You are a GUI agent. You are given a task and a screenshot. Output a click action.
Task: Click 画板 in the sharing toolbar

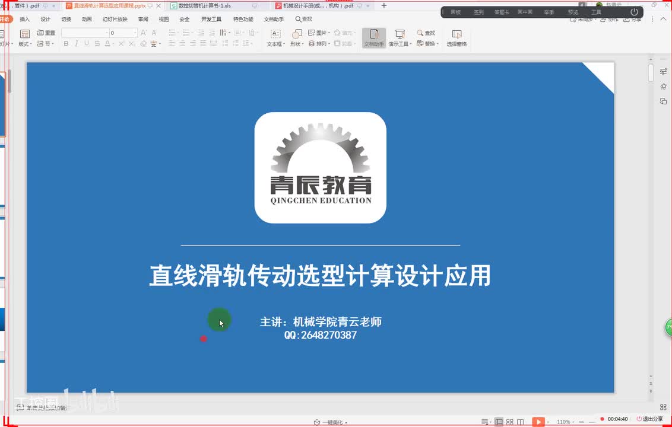(455, 12)
